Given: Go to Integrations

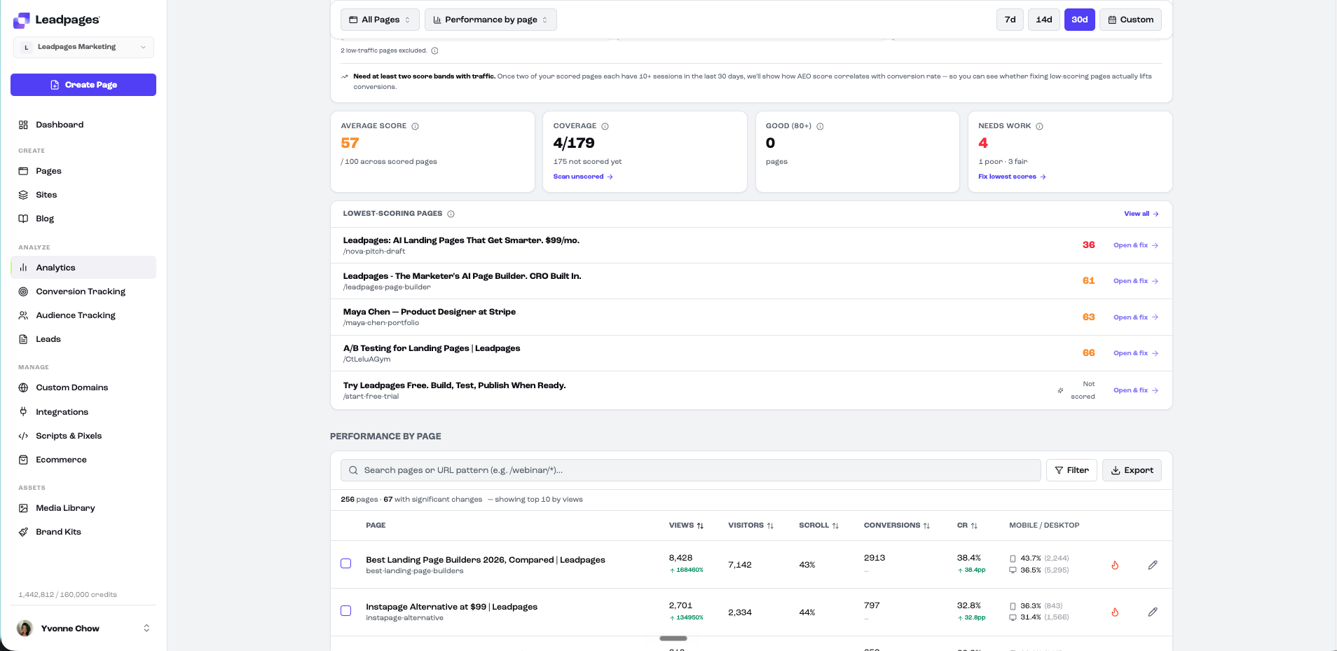Looking at the screenshot, I should [83, 412].
